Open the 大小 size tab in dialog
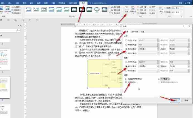The height and width of the screenshot is (118, 193). (x=143, y=32)
